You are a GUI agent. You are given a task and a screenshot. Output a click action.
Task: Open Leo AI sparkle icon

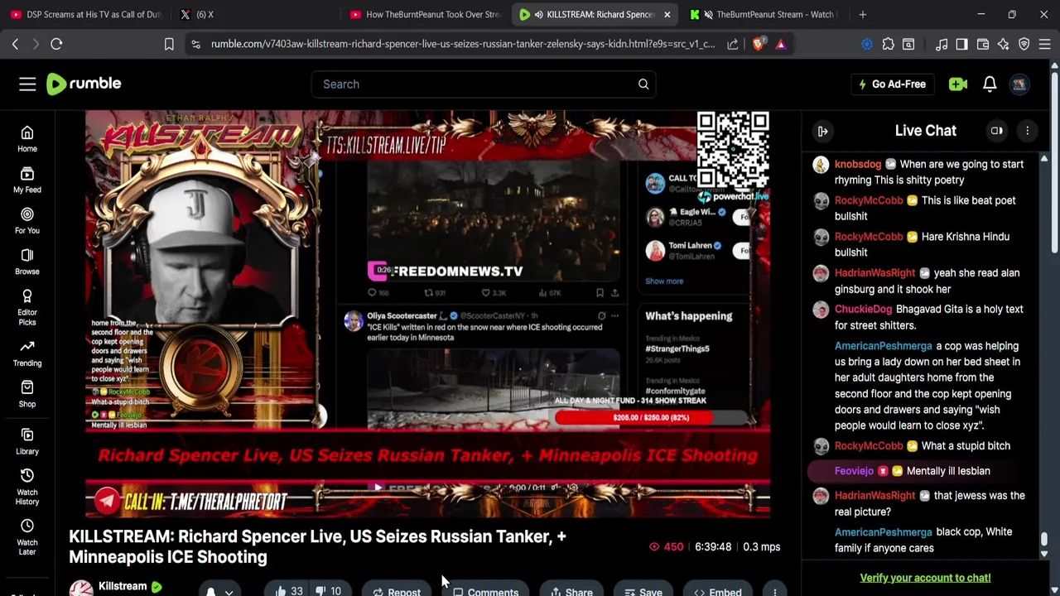pos(1003,44)
